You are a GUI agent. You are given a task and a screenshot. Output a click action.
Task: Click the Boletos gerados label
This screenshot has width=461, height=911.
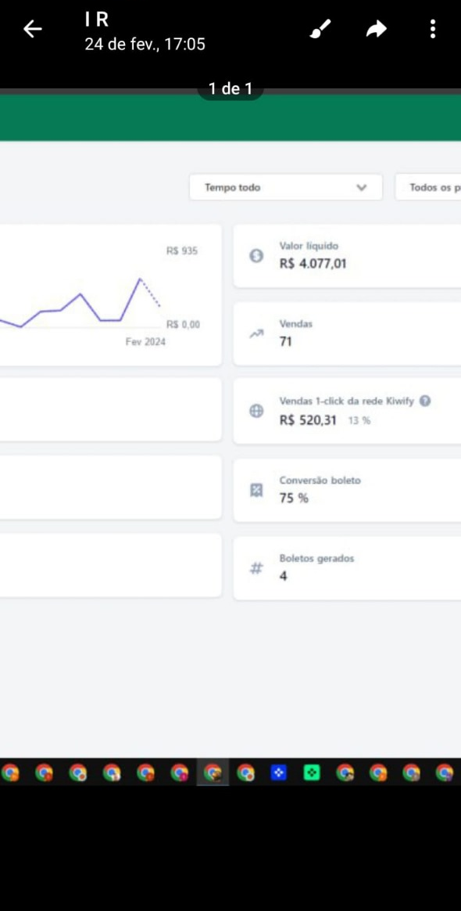click(316, 558)
